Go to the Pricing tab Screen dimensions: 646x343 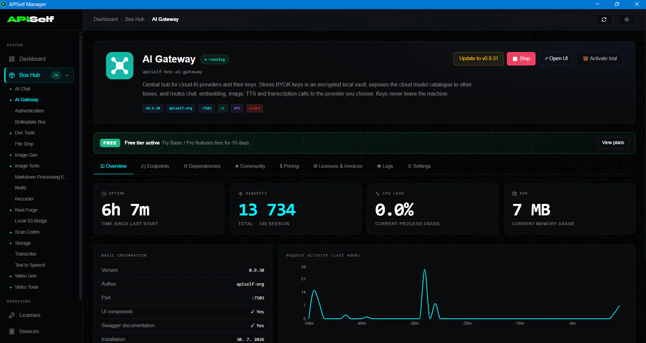click(289, 166)
